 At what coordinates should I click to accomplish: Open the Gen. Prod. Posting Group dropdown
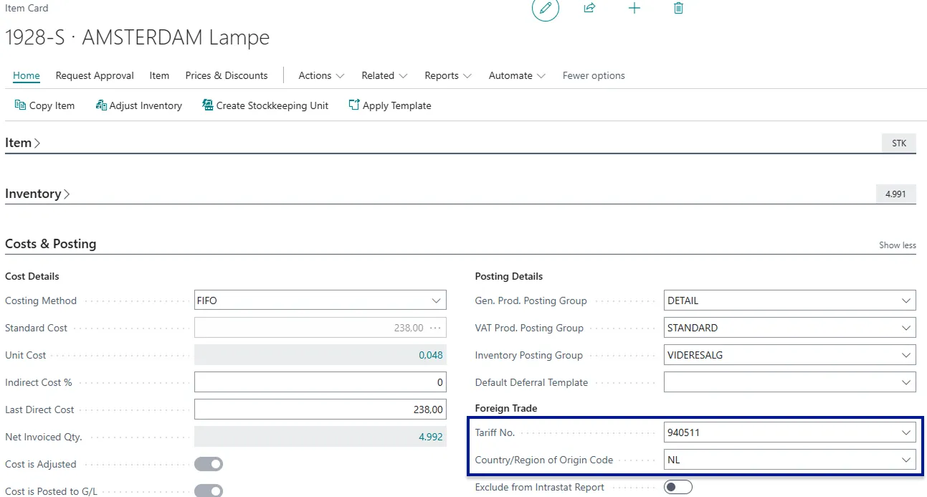905,301
